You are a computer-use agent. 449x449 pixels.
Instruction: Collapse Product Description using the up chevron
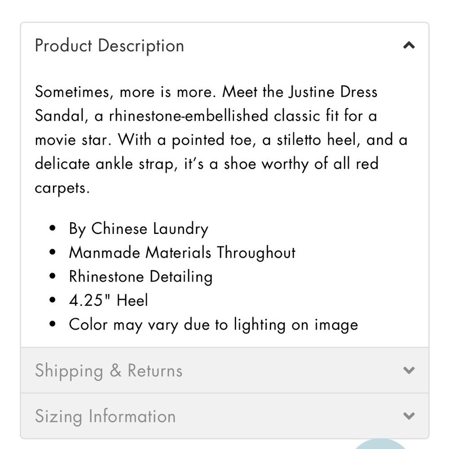[409, 45]
